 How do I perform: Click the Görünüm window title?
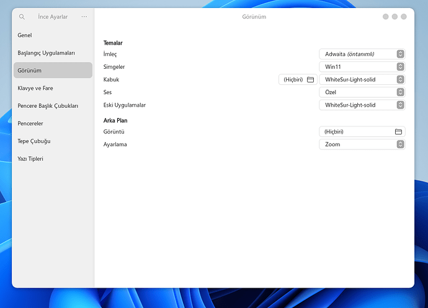coord(254,17)
